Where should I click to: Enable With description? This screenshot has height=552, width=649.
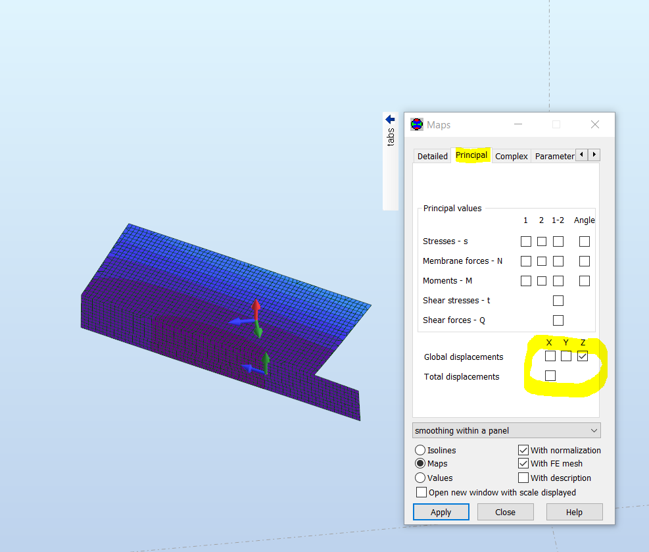coord(523,478)
